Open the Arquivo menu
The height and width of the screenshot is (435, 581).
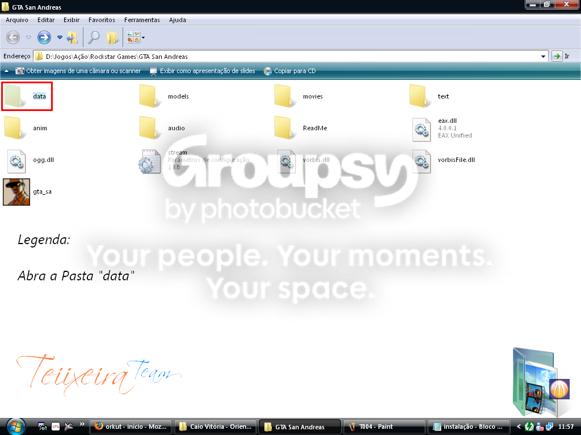click(16, 20)
